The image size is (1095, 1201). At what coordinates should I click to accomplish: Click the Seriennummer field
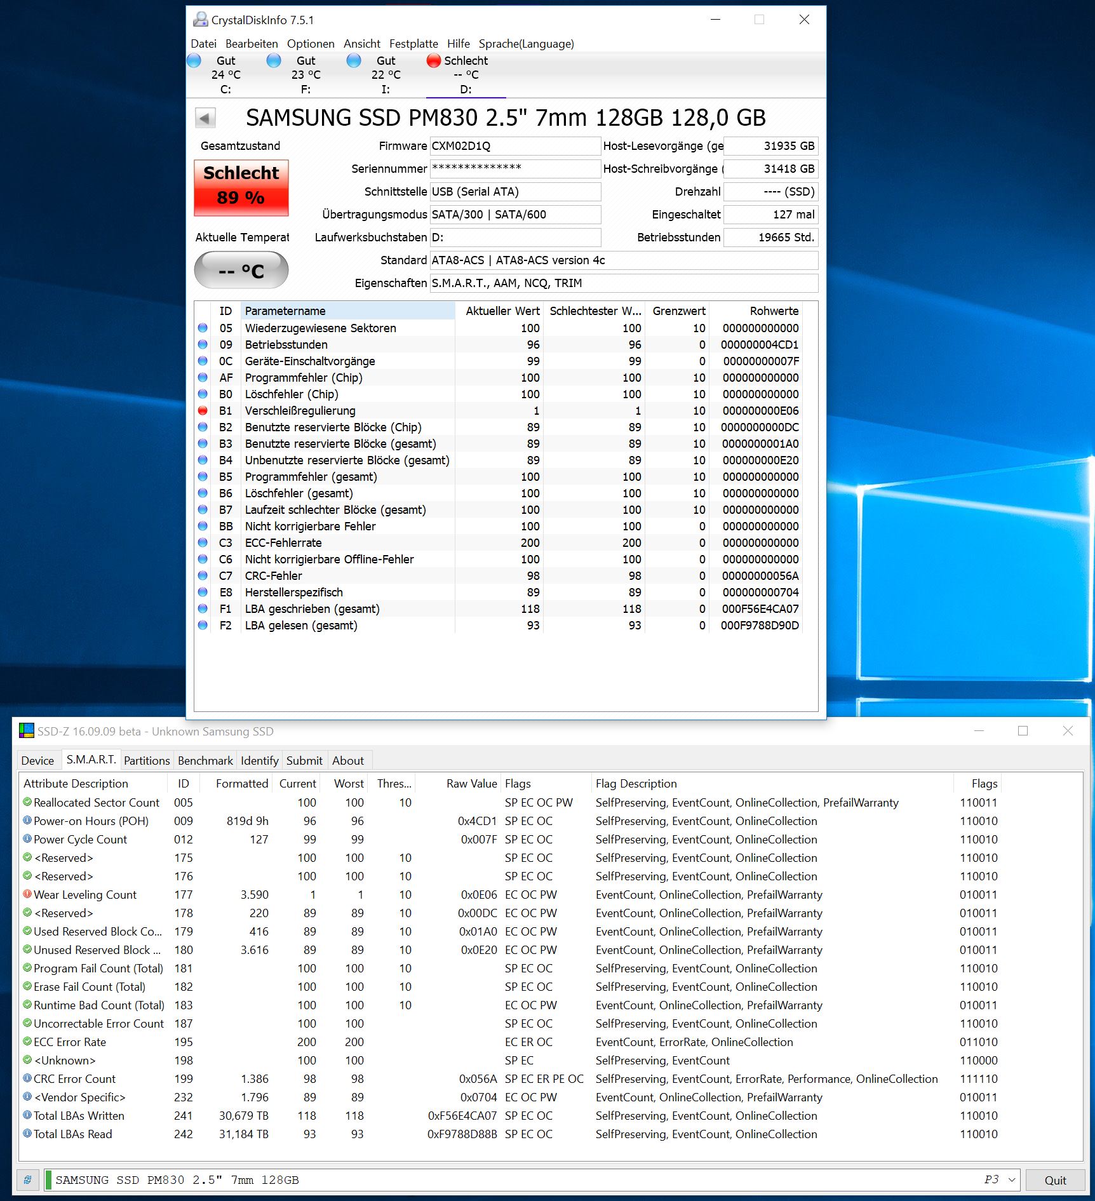pos(515,169)
